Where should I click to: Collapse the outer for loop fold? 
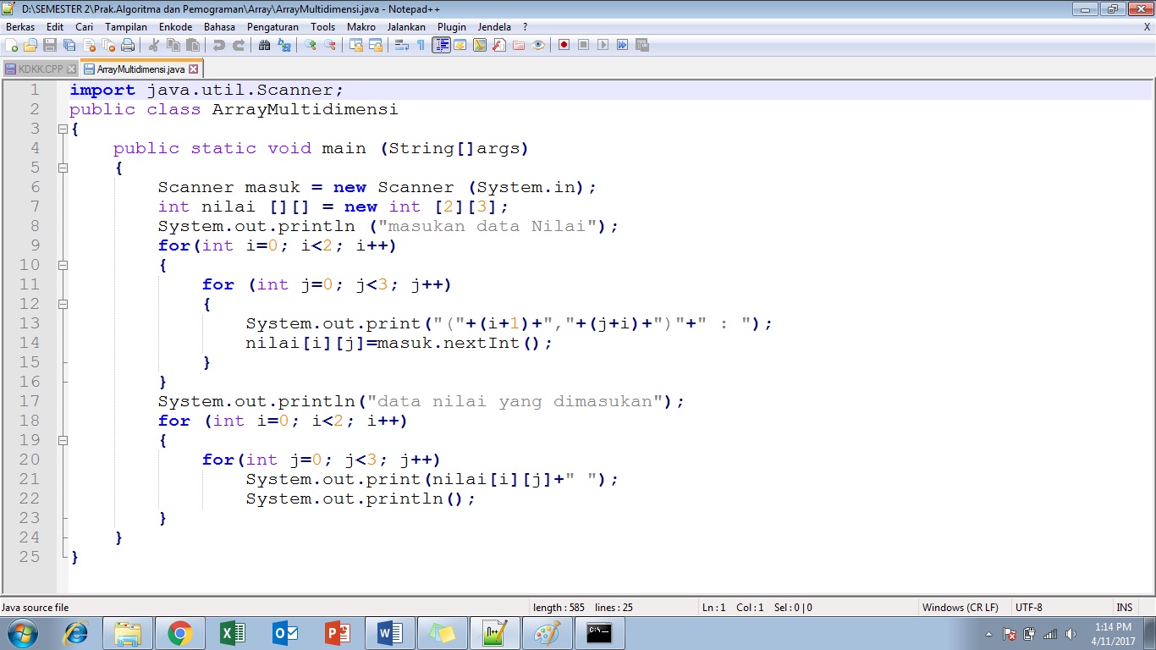click(x=63, y=264)
